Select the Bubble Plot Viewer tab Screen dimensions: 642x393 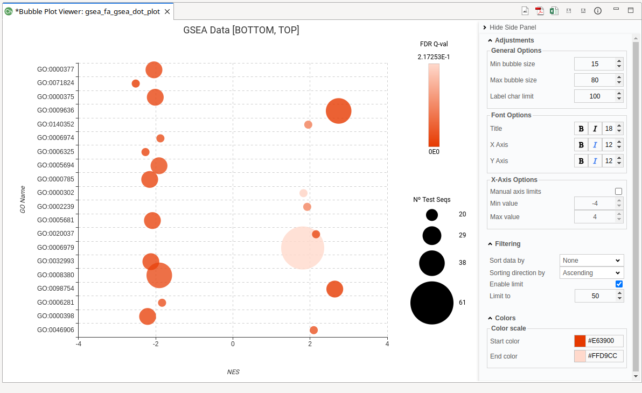click(x=86, y=11)
